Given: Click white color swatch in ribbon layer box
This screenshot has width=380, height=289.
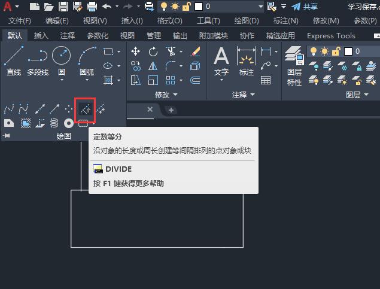Looking at the screenshot, I should [x=348, y=51].
